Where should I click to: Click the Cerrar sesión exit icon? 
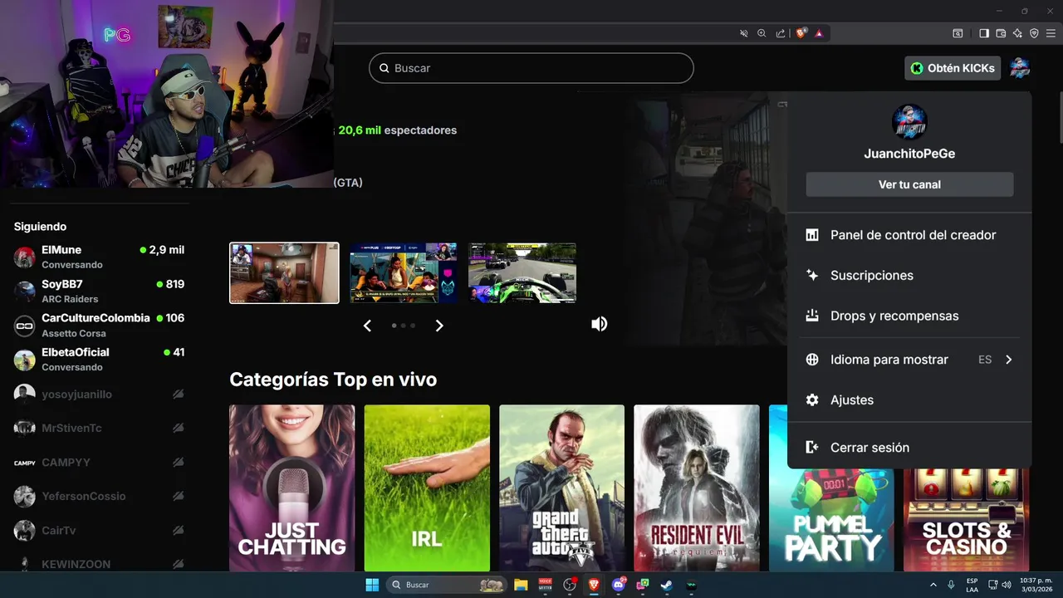tap(812, 448)
